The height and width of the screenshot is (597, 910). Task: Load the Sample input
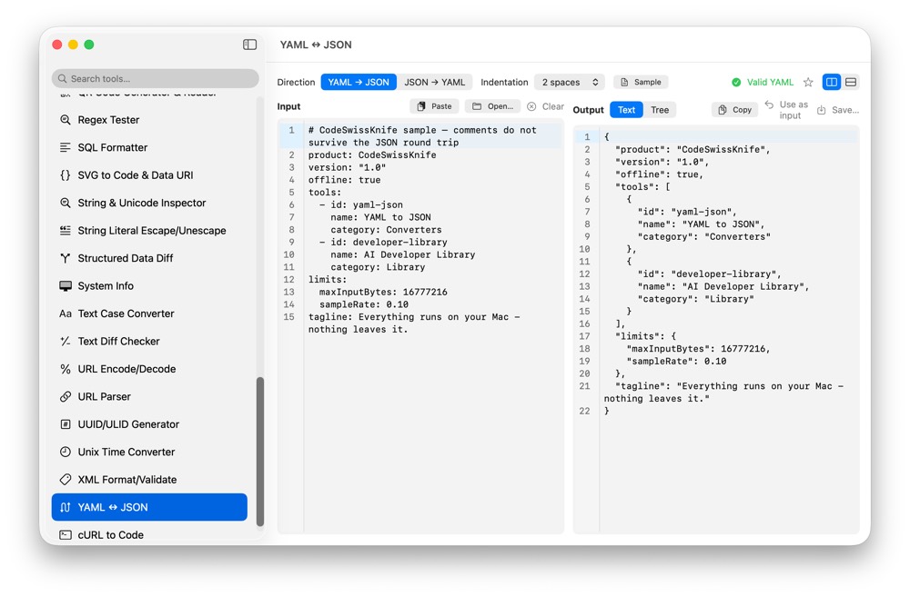641,83
